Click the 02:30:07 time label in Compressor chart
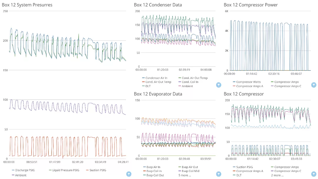Viewport: 318px width, 179px height. pos(275,159)
